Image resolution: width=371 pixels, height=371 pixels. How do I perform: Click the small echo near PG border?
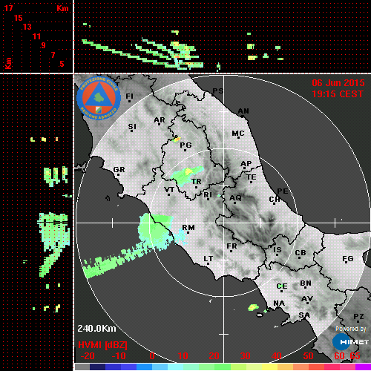(x=177, y=139)
